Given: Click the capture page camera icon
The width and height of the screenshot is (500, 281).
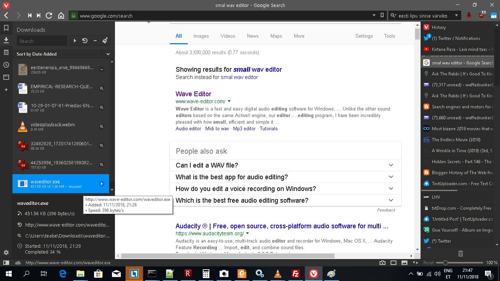Looking at the screenshot, I should [x=383, y=263].
